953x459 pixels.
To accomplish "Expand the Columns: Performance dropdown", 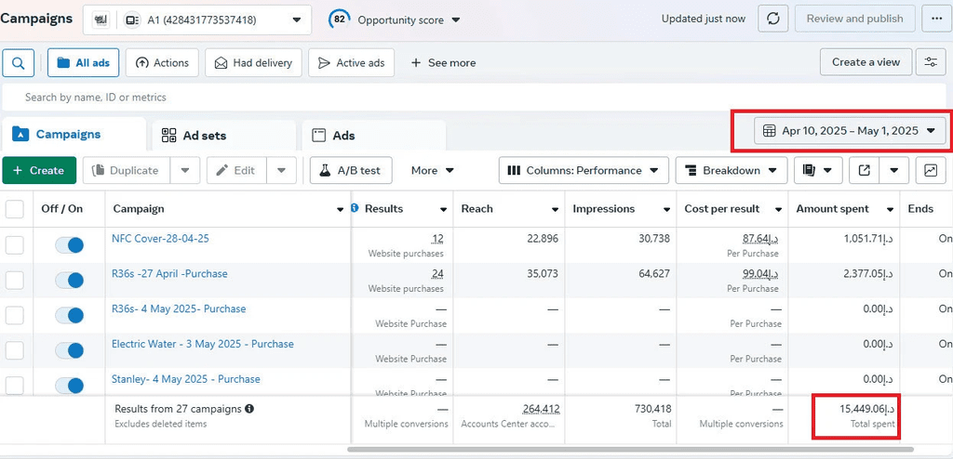I will pos(584,170).
